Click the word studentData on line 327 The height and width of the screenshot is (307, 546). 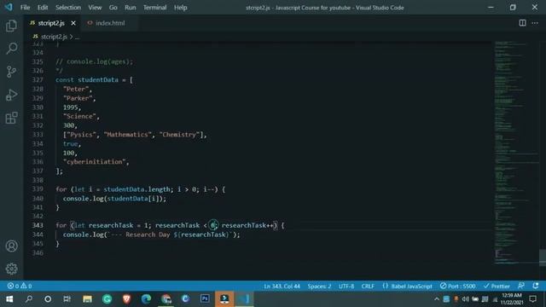pos(98,79)
